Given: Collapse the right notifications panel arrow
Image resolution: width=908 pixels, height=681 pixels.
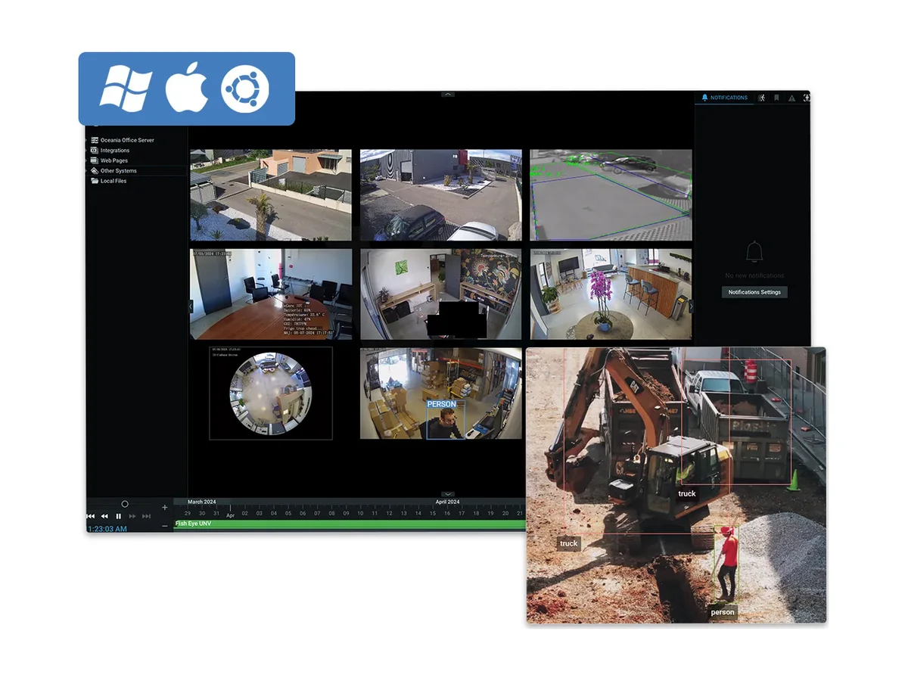Looking at the screenshot, I should click(x=691, y=306).
